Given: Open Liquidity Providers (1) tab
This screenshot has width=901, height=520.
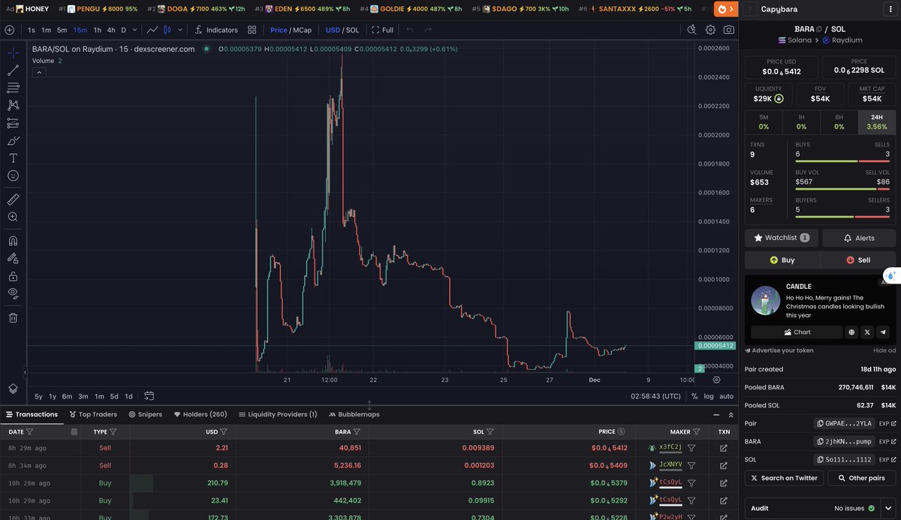Looking at the screenshot, I should (278, 414).
